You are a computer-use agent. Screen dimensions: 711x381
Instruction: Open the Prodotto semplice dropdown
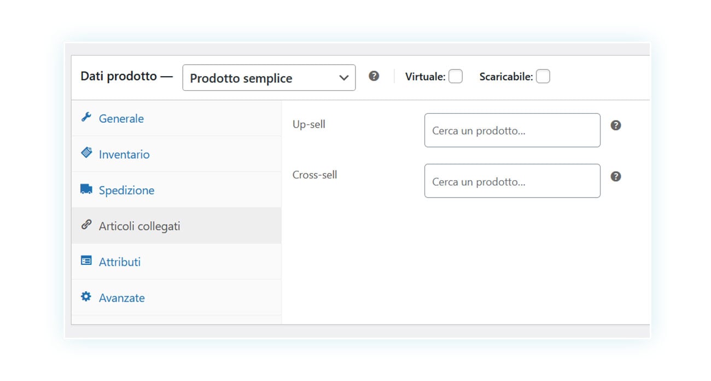point(269,78)
